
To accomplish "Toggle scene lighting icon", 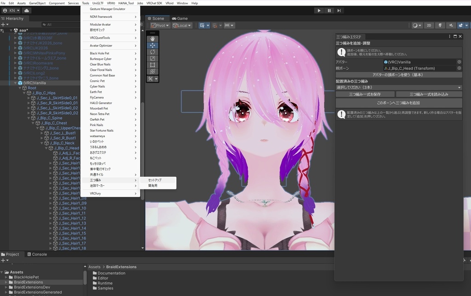I will click(x=440, y=25).
